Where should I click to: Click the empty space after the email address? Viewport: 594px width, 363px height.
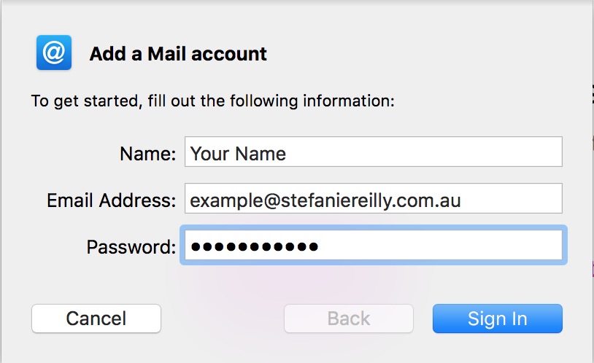click(512, 198)
